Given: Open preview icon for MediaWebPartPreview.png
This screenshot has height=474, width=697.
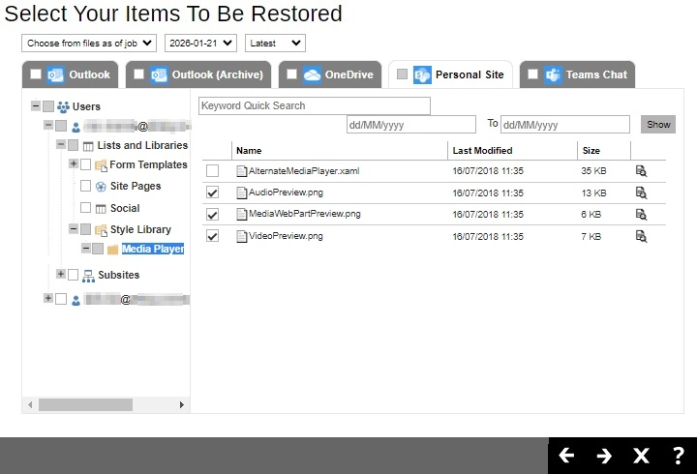Looking at the screenshot, I should pyautogui.click(x=641, y=214).
